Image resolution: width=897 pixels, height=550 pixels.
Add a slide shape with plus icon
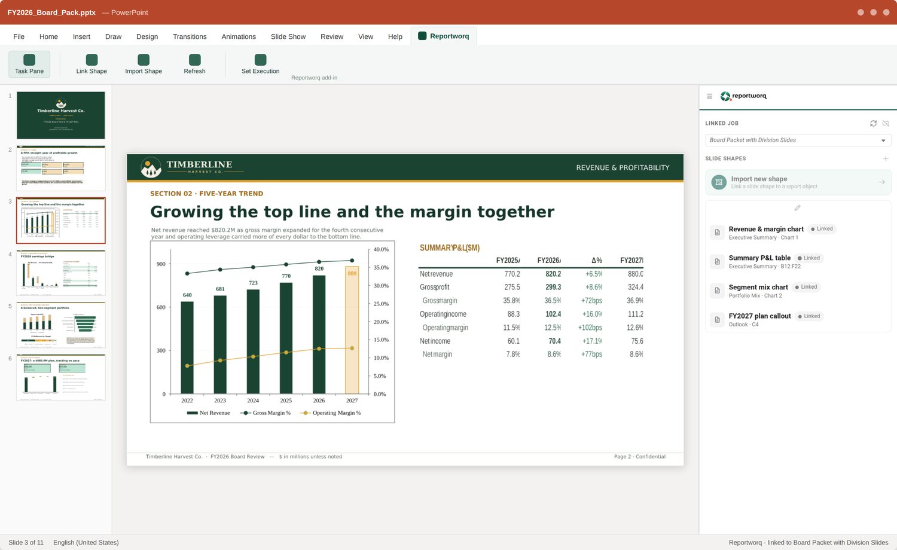pos(886,158)
